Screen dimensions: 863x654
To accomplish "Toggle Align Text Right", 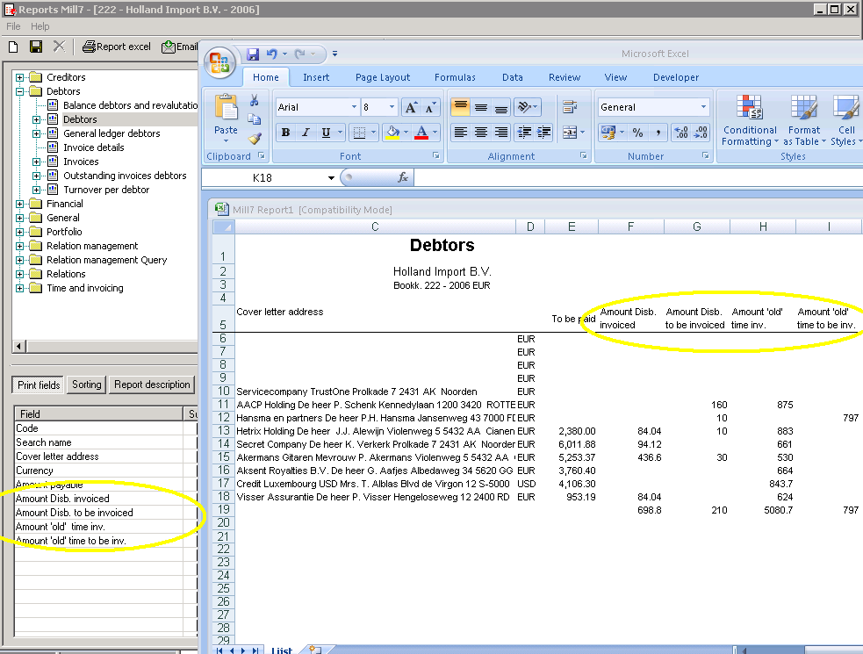I will (x=500, y=133).
